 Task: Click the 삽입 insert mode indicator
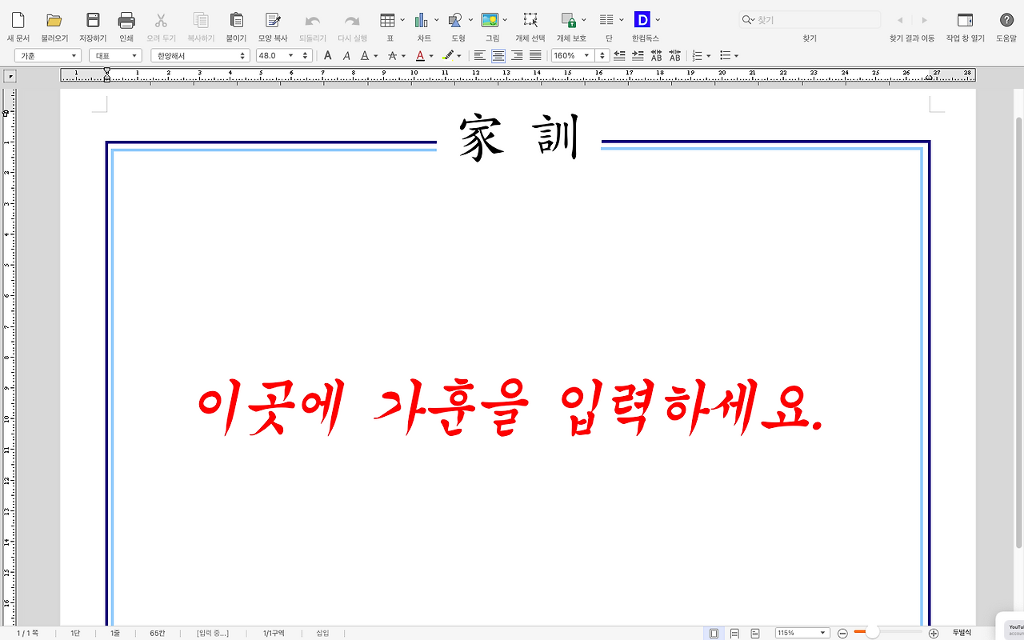click(322, 633)
